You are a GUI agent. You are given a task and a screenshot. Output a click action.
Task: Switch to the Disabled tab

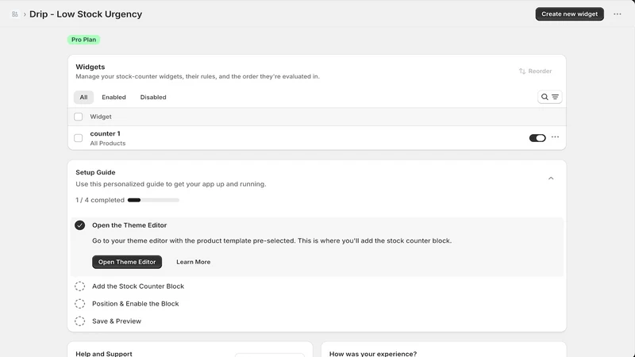[153, 97]
